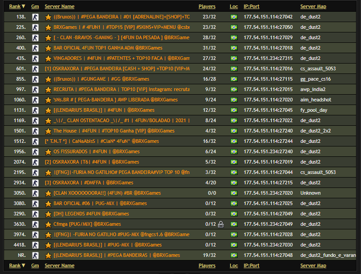Click the Brazil flag on OS FISSURADOS row
The image size is (361, 274).
click(234, 151)
